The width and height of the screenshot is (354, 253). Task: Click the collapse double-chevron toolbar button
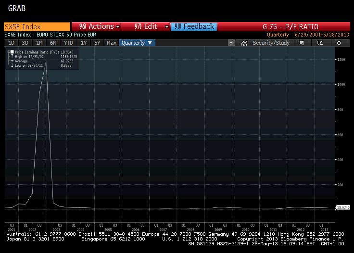(x=232, y=43)
